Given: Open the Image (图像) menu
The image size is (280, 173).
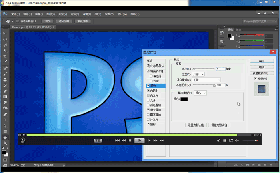Looking at the screenshot, I should [39, 14].
